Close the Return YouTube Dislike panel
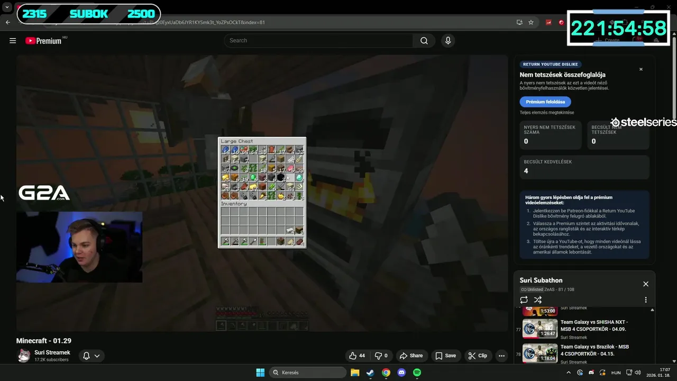 coord(641,69)
